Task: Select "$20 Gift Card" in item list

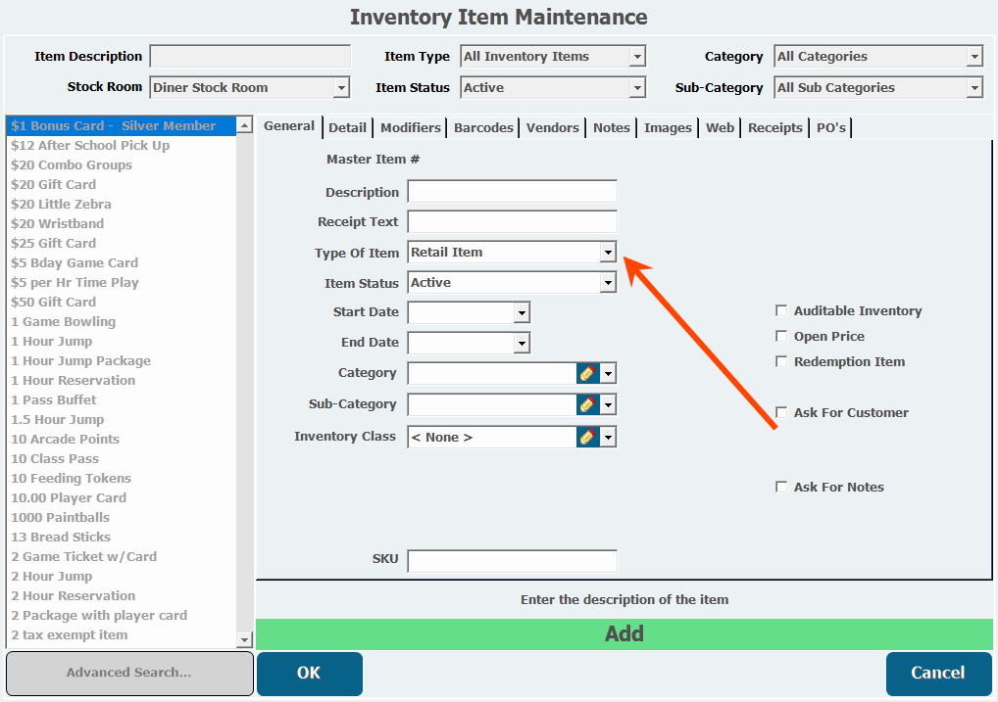Action: coord(54,184)
